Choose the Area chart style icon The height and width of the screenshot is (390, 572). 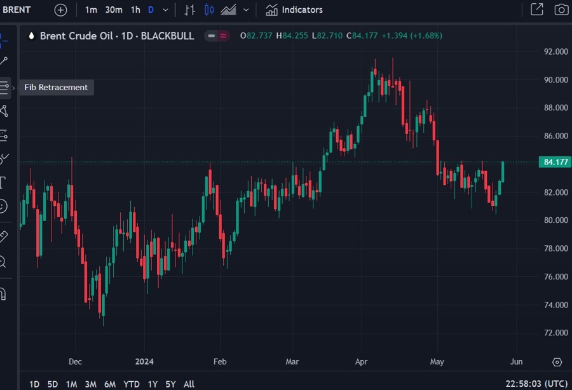pyautogui.click(x=228, y=10)
